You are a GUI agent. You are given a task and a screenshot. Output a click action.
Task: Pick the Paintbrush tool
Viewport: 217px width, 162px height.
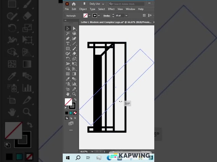[74, 49]
